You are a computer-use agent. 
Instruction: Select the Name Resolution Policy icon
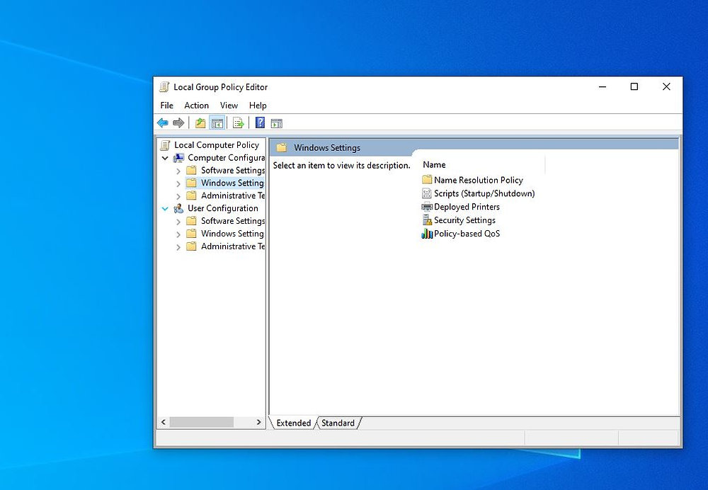[x=426, y=180]
